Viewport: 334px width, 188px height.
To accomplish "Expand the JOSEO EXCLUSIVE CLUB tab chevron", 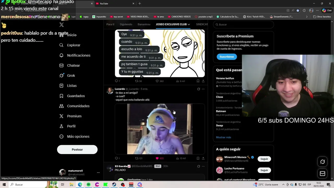I will tap(189, 24).
